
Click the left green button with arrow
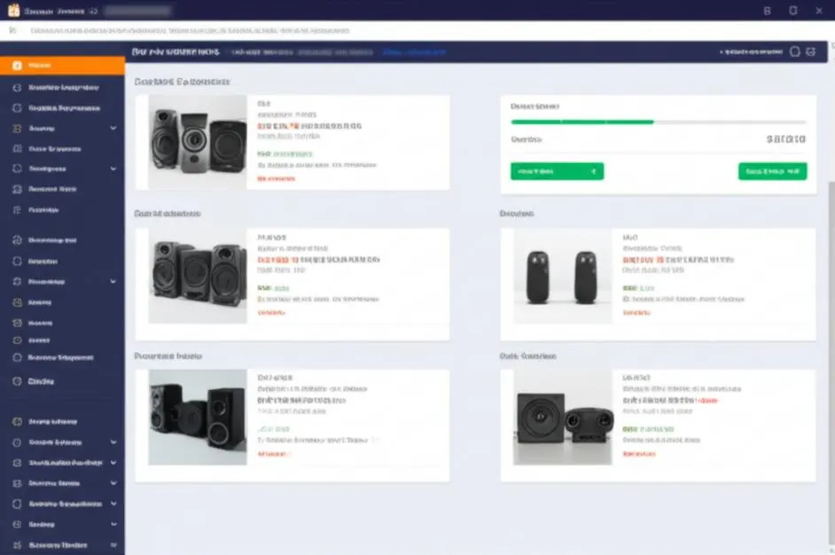557,171
